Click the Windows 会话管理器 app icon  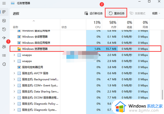pos(19,37)
